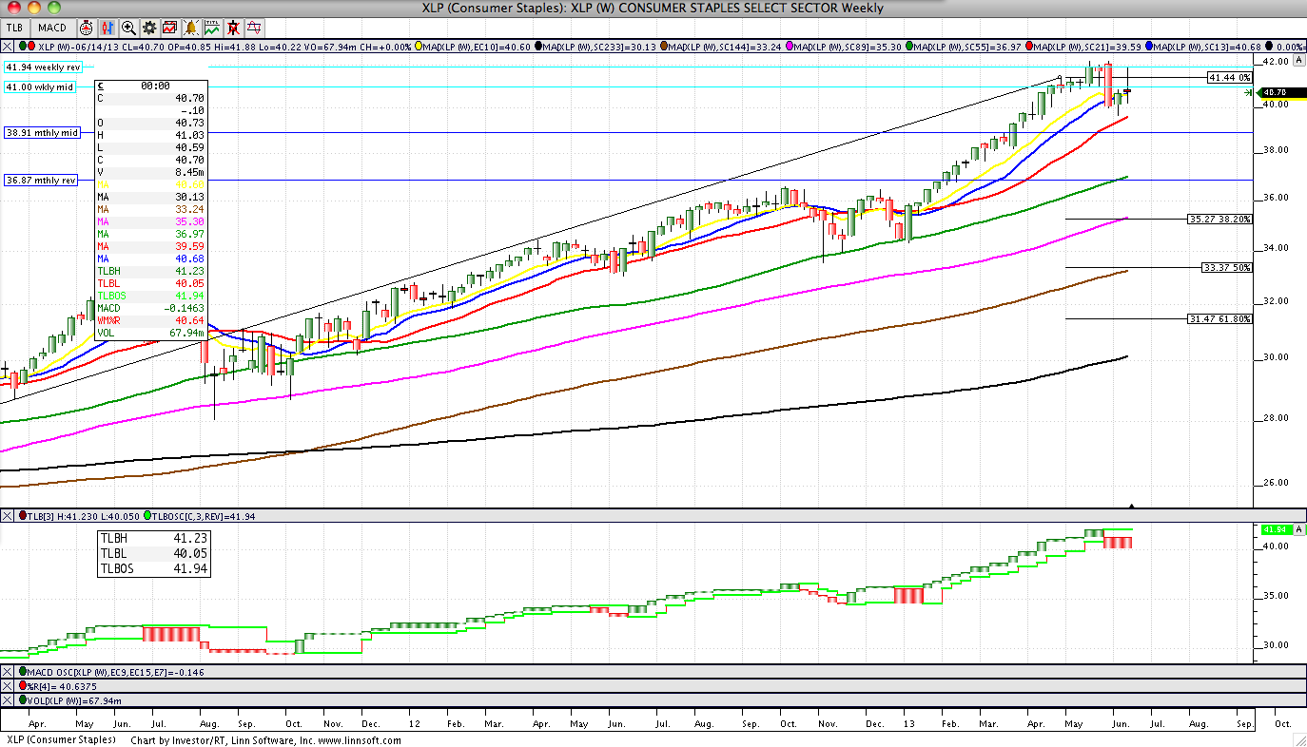Image resolution: width=1307 pixels, height=747 pixels.
Task: Select the '41.00 wkly mid' level label
Action: point(40,86)
